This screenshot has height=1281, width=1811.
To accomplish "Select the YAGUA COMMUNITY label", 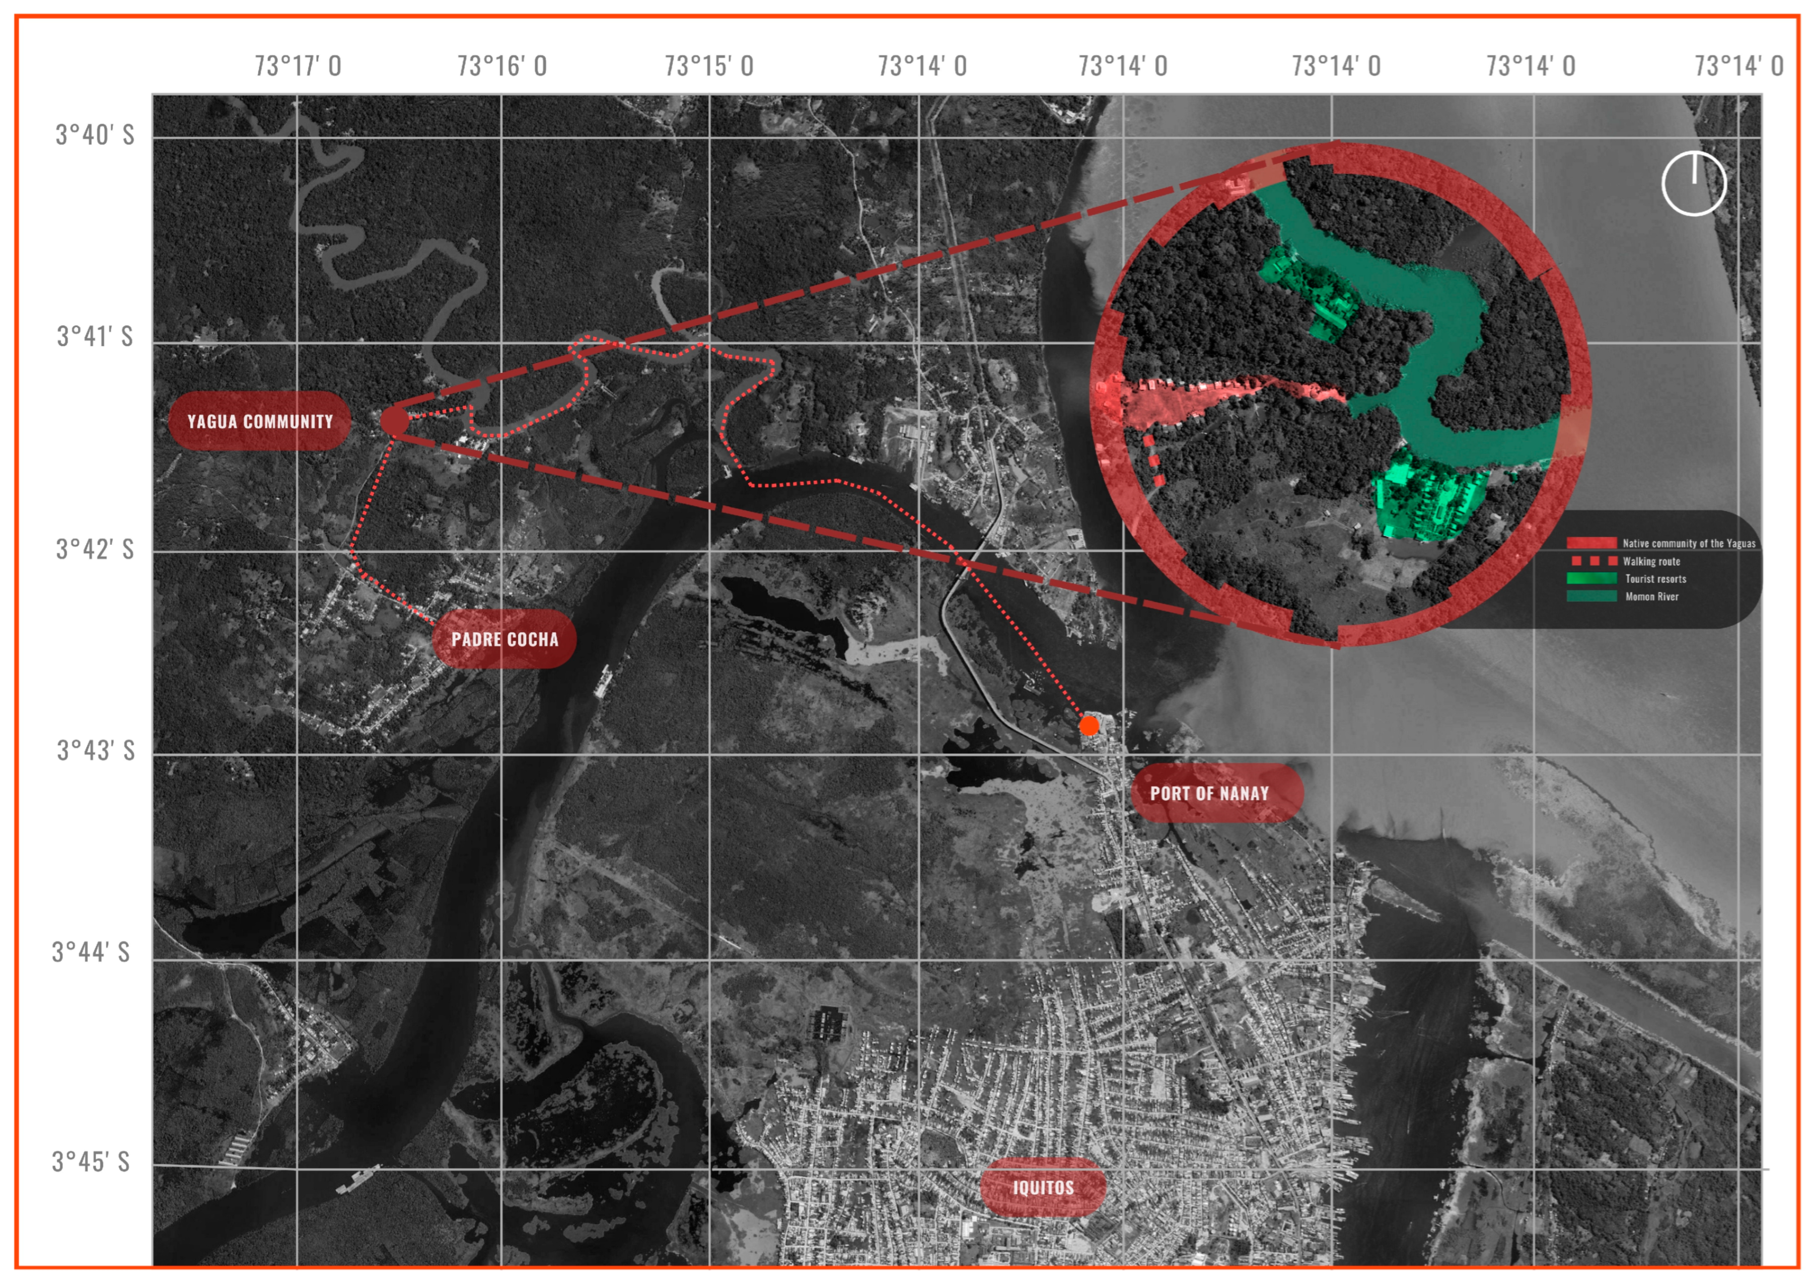I will coord(259,421).
